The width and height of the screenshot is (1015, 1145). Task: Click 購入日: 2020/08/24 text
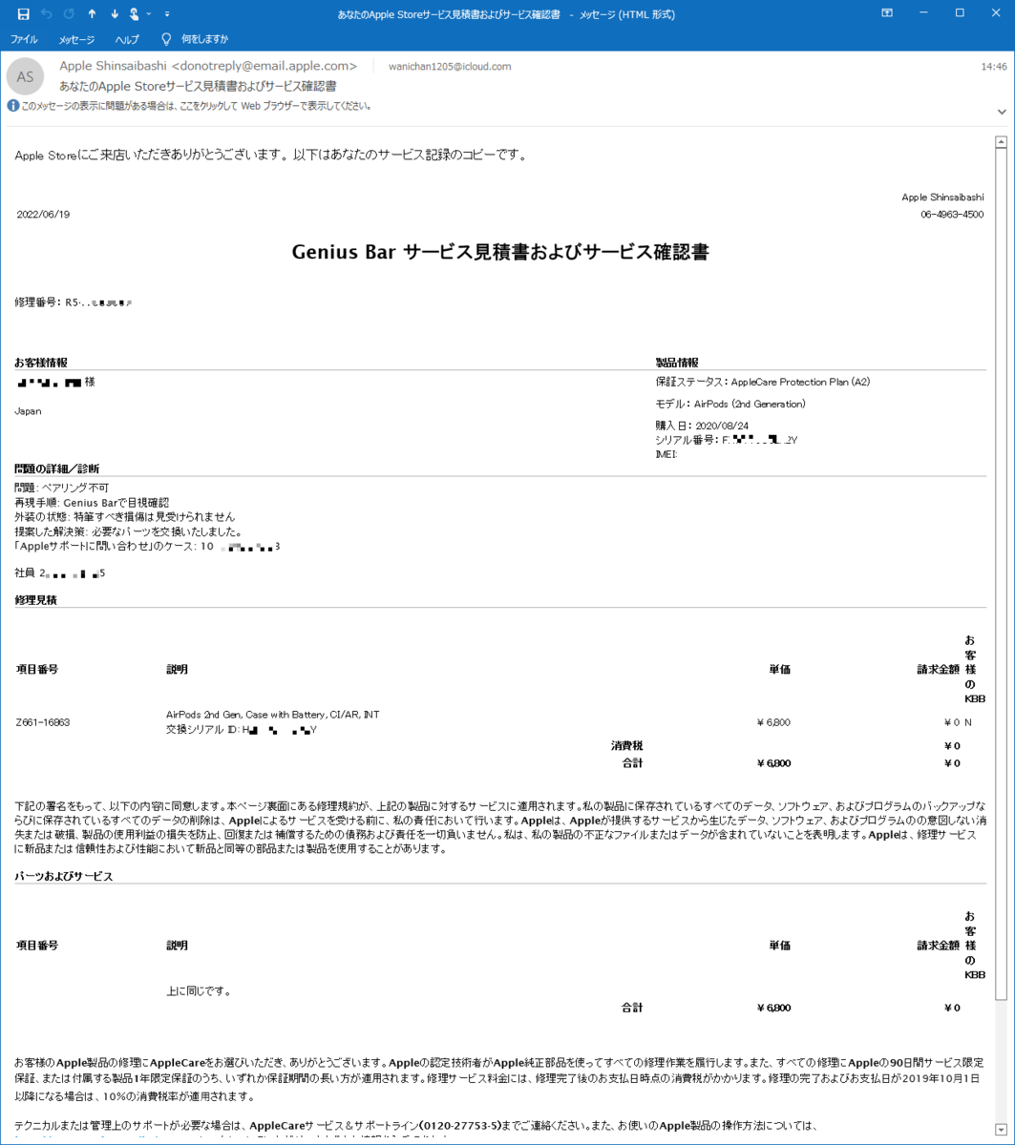(702, 426)
